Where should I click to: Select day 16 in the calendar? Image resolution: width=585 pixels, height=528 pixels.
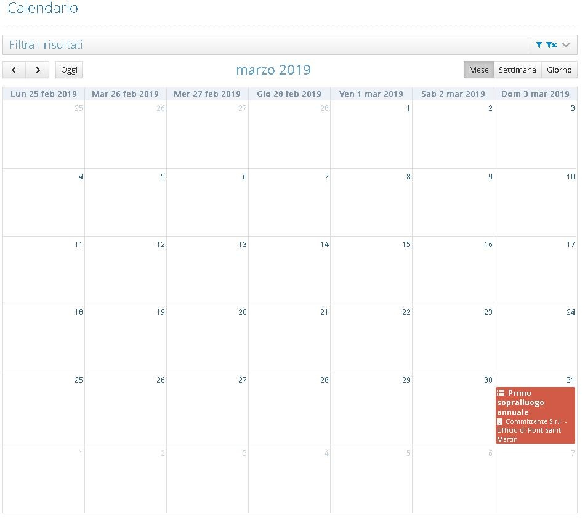tap(488, 245)
